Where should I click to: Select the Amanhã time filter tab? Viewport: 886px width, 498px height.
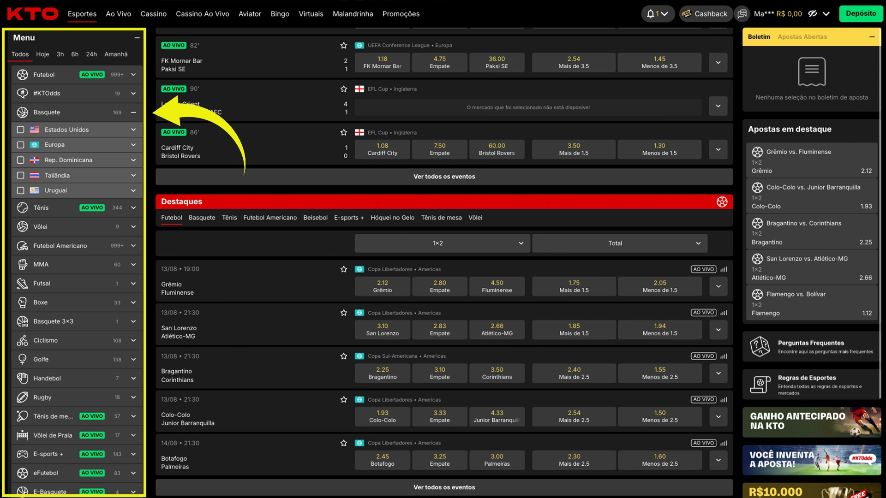coord(116,54)
